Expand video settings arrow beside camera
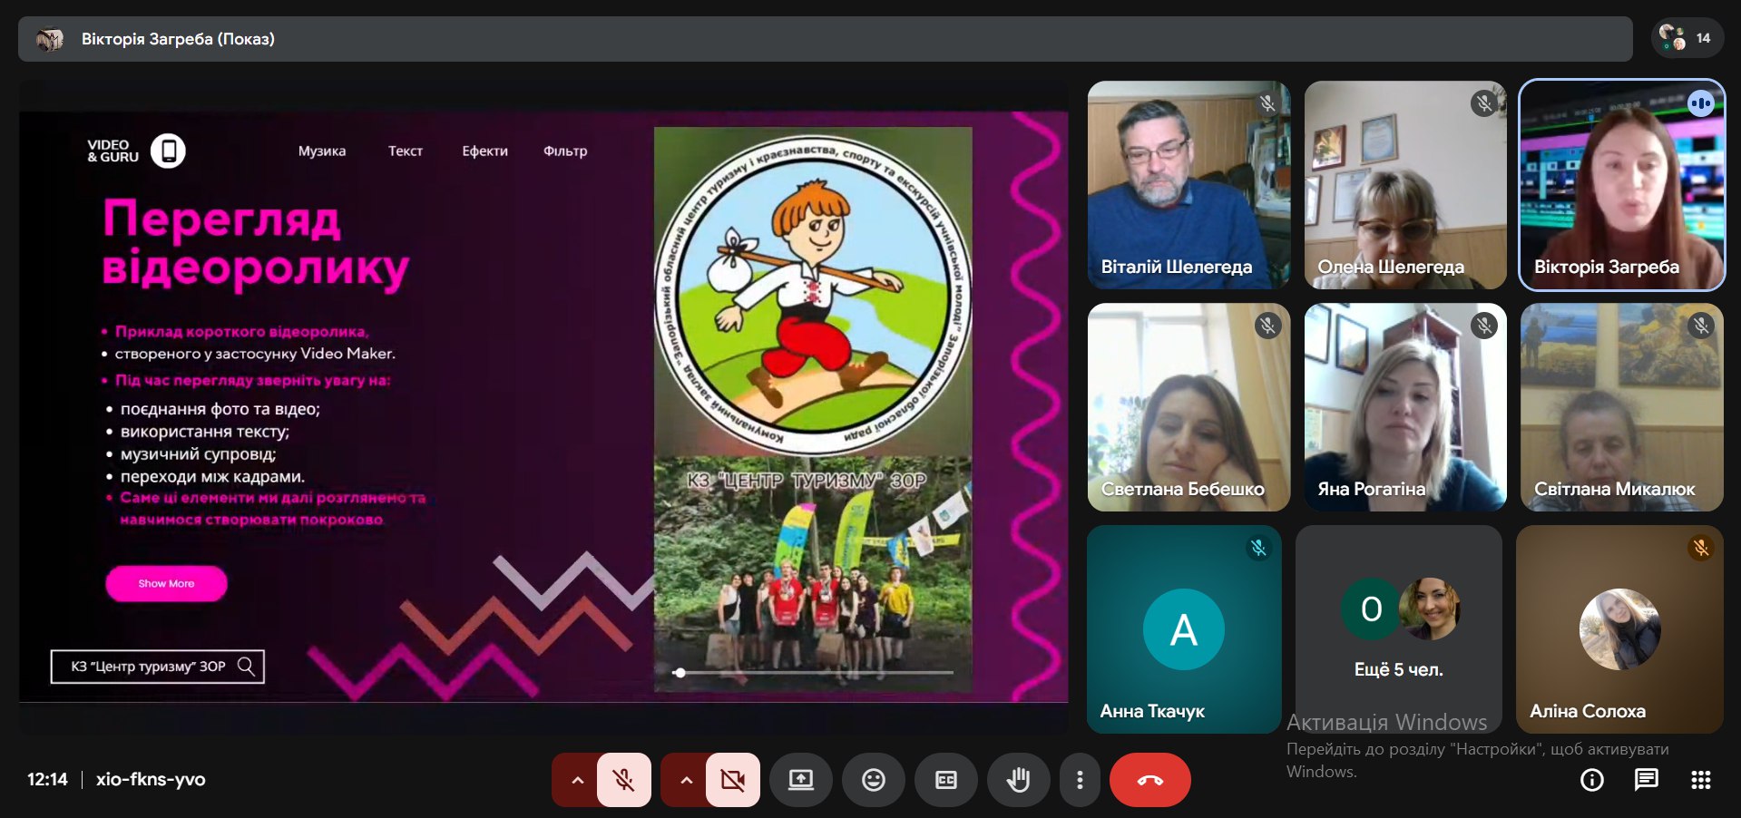The width and height of the screenshot is (1741, 818). (686, 780)
